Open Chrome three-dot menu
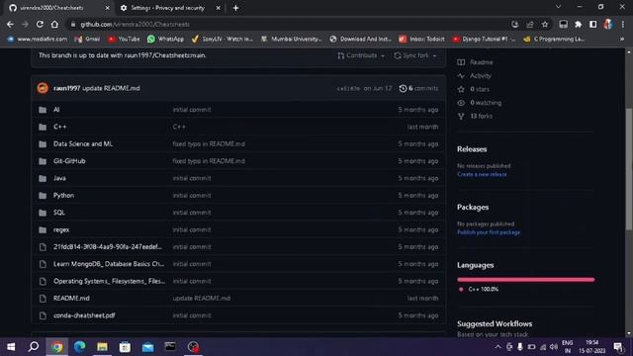The width and height of the screenshot is (633, 356). tap(622, 24)
